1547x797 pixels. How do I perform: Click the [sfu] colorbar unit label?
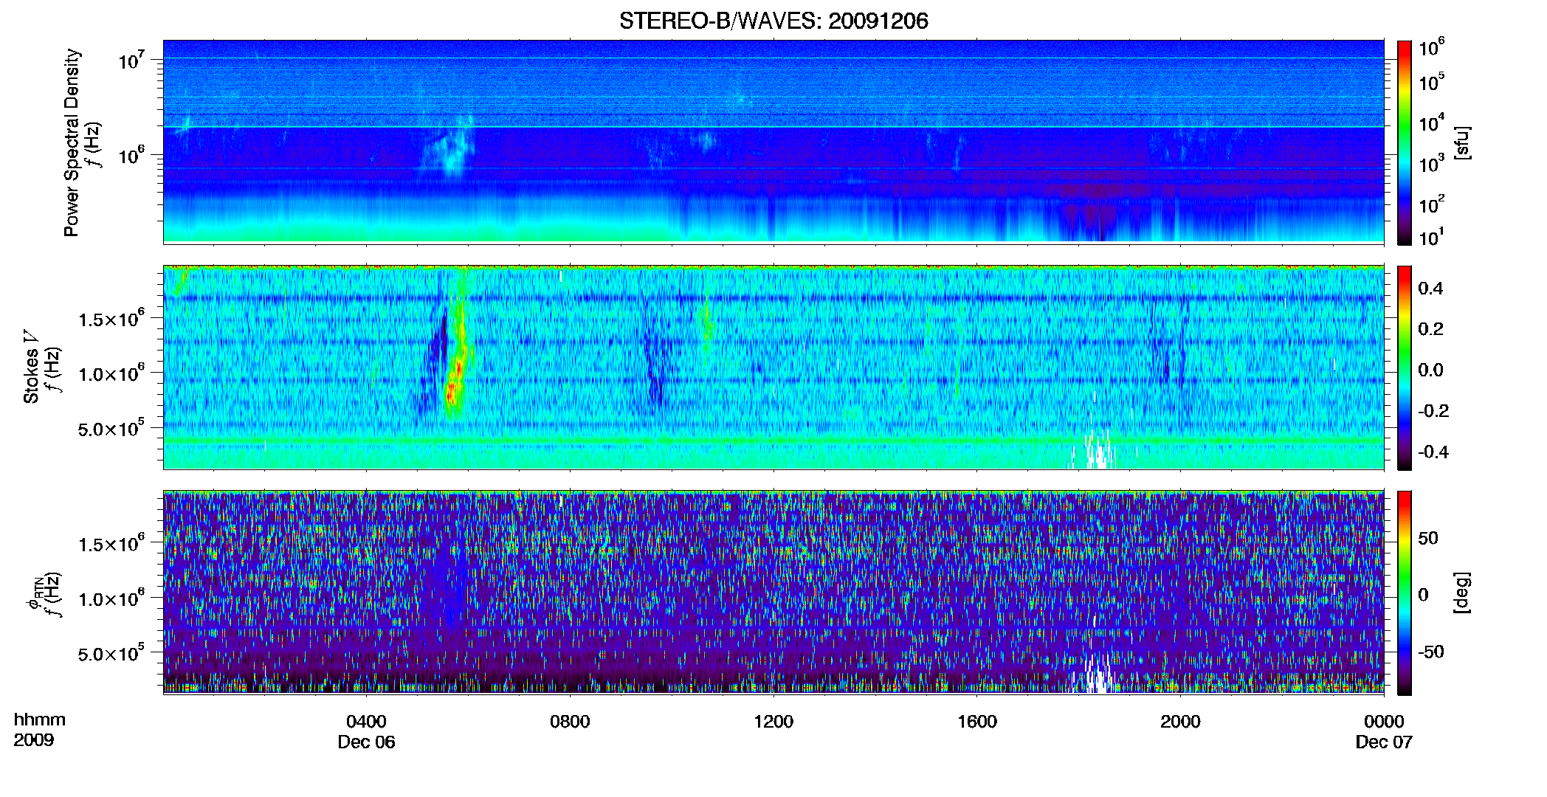1462,142
